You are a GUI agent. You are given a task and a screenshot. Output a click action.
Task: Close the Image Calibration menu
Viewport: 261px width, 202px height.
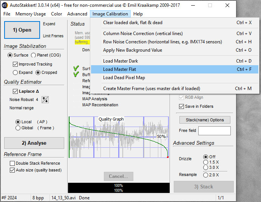click(x=110, y=14)
